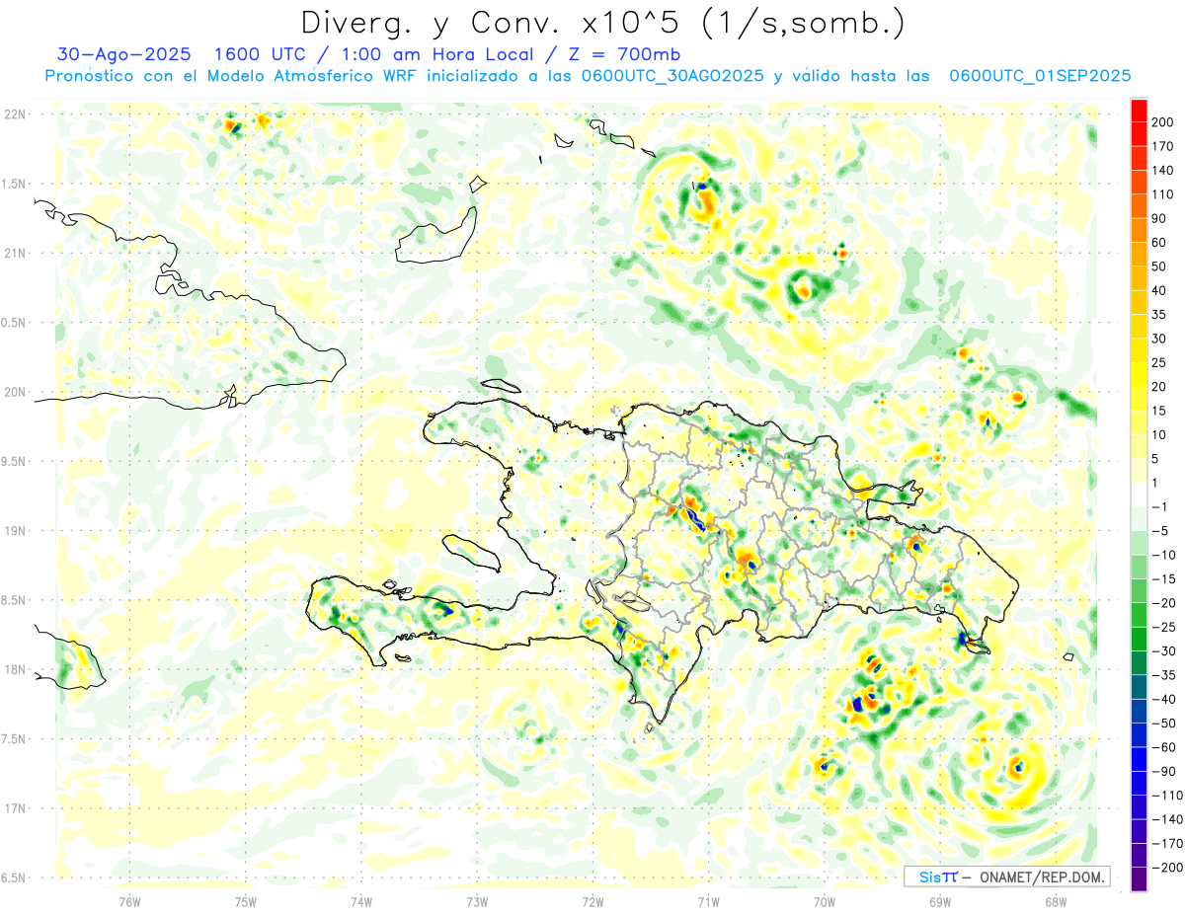Select the date text '30-Ago-2025'

[123, 54]
